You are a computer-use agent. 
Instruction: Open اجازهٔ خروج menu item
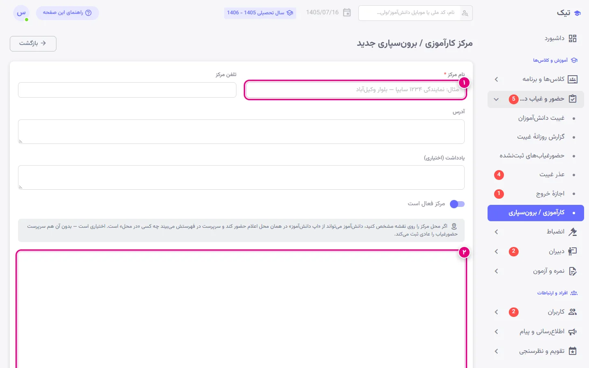pos(536,194)
